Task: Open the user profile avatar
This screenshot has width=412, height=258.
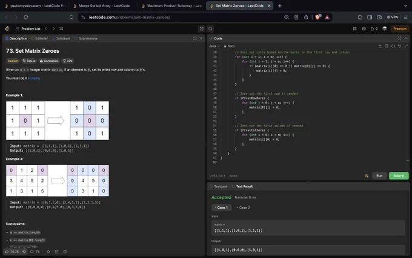Action: coord(384,29)
